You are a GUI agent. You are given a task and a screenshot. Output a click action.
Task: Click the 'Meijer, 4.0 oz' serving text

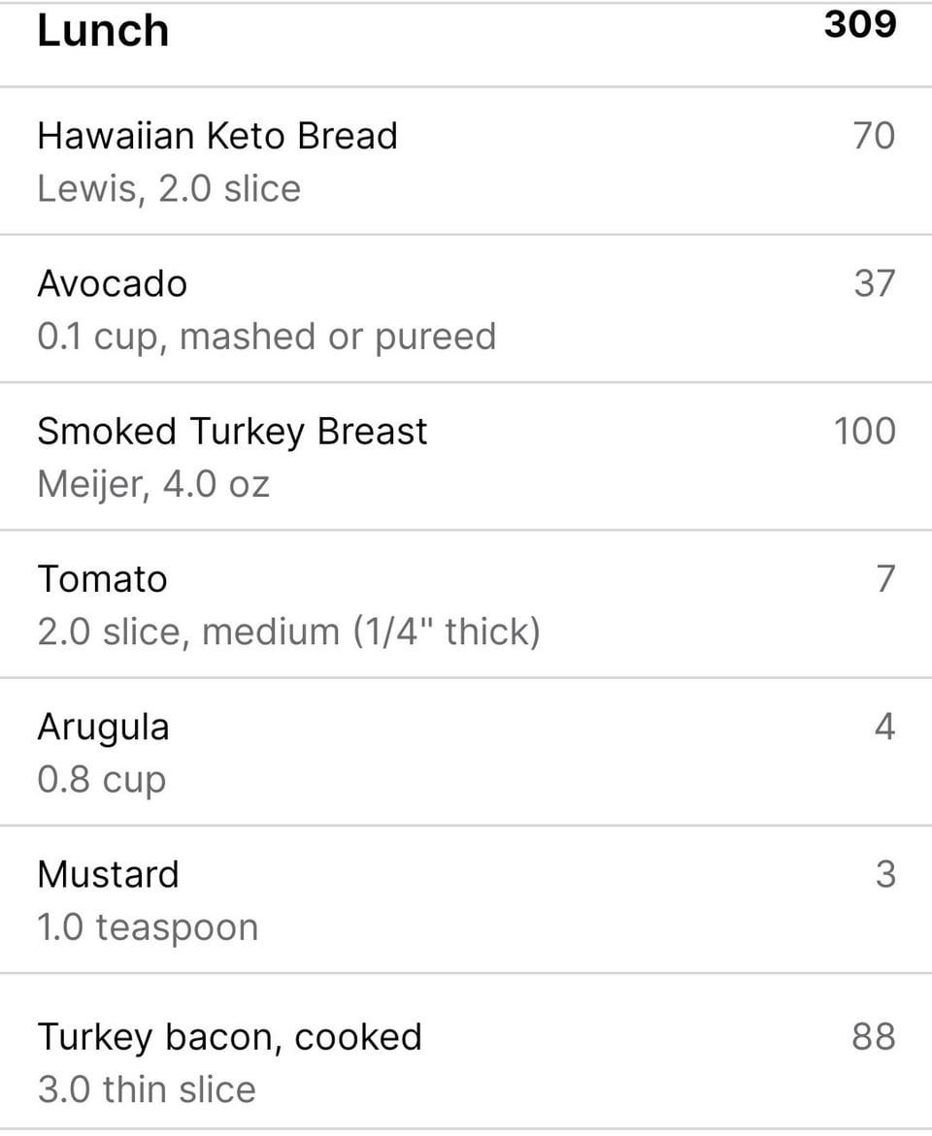click(153, 485)
